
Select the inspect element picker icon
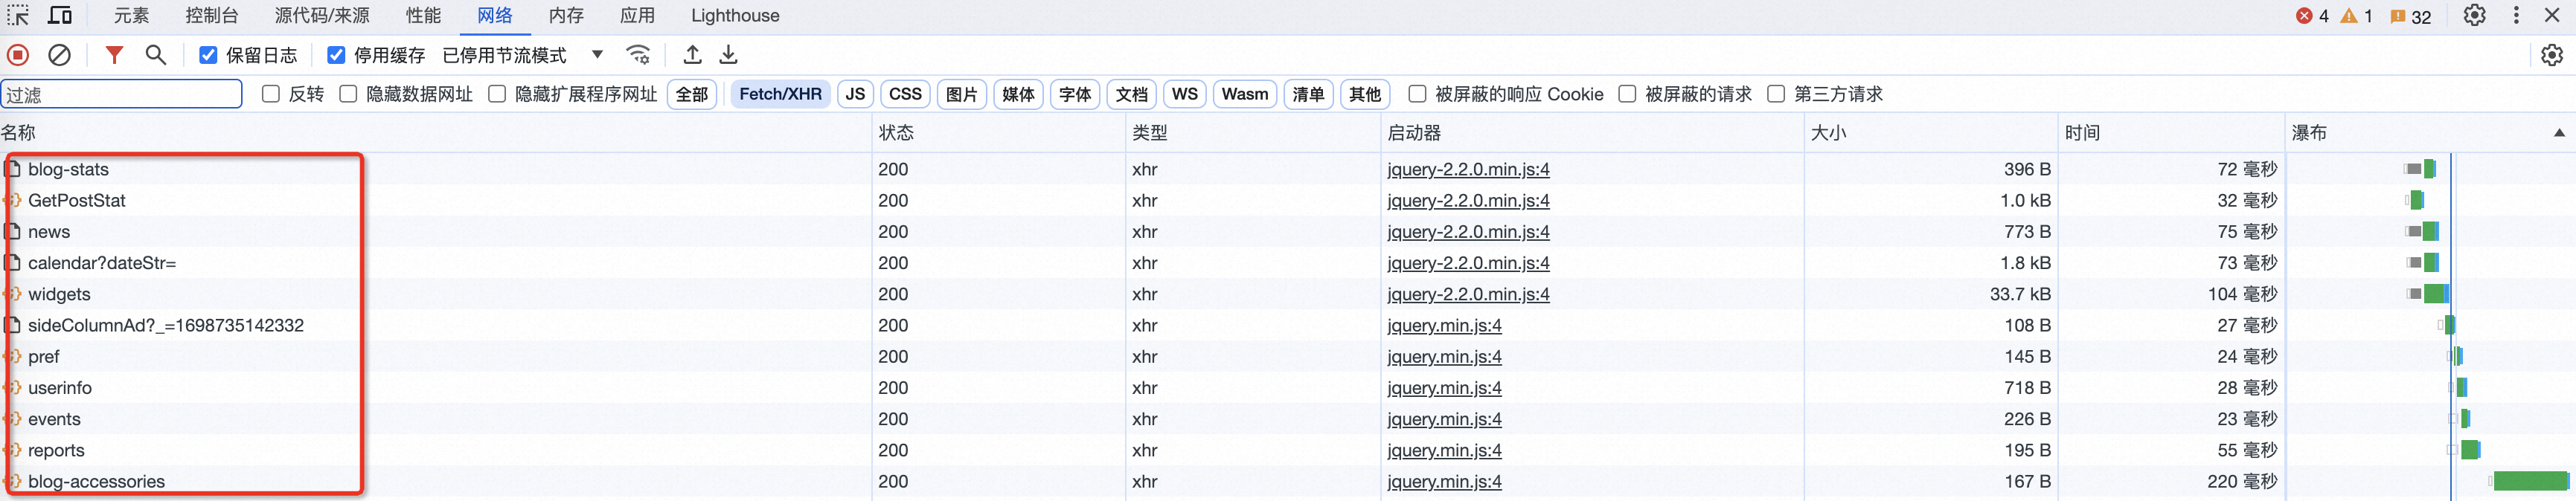pos(19,15)
